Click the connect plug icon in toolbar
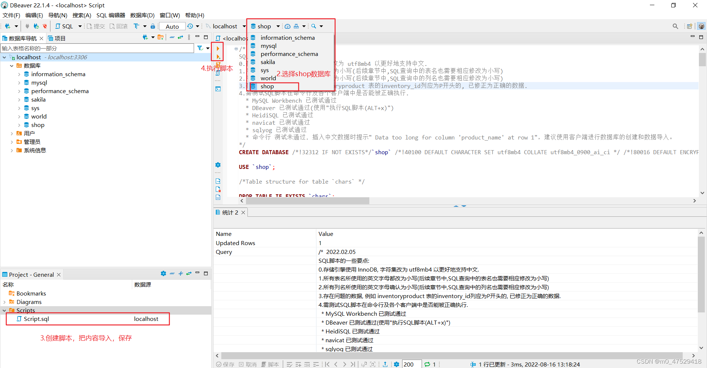 click(x=27, y=26)
